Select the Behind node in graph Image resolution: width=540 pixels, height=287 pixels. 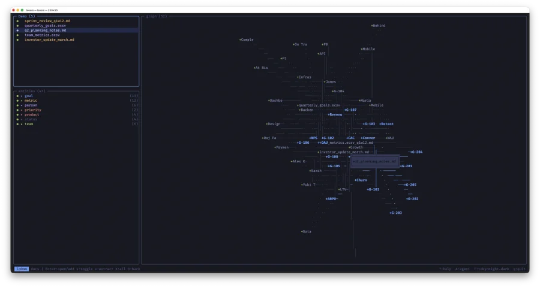tap(378, 26)
